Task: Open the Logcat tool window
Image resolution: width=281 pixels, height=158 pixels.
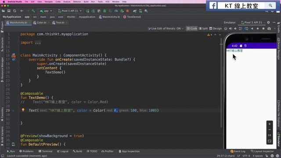Action: tap(63, 151)
